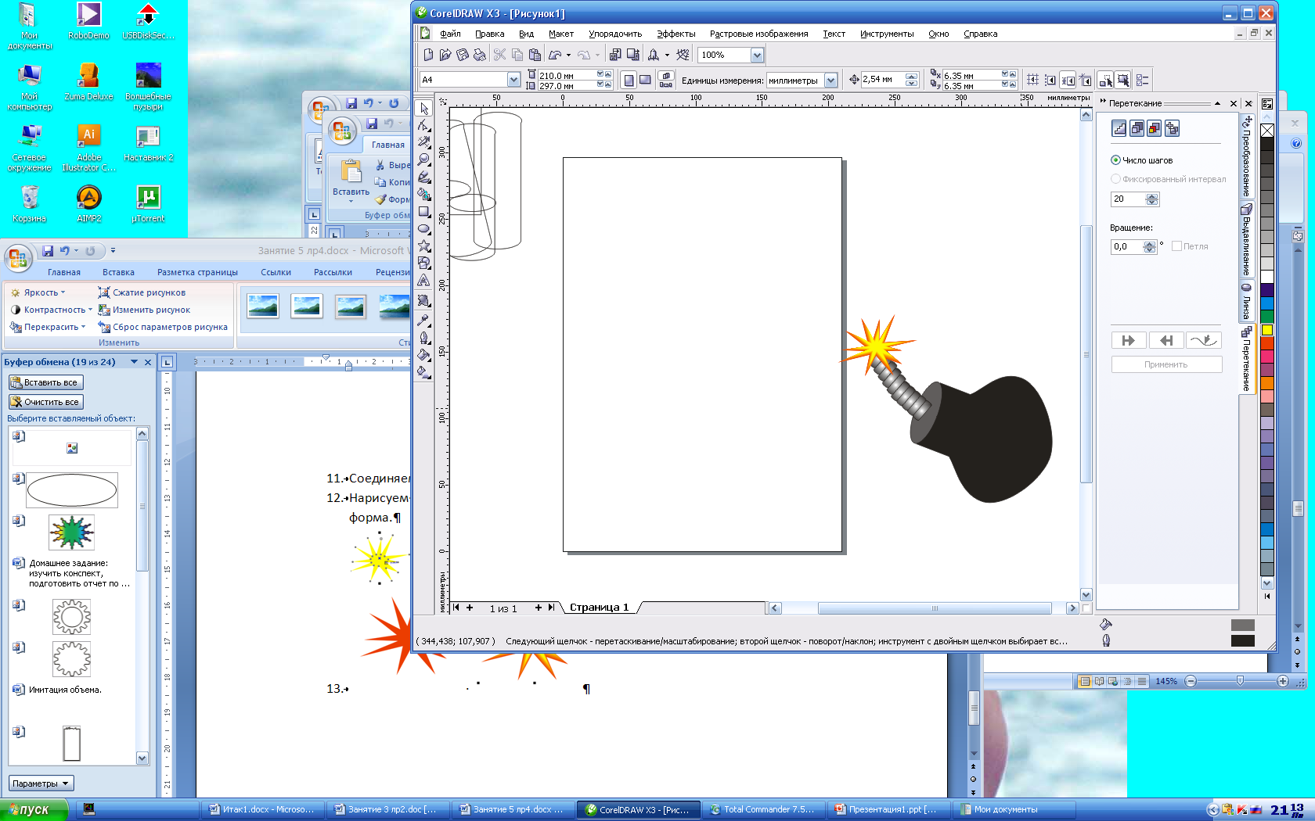Select the Fill bucket tool

pyautogui.click(x=424, y=355)
